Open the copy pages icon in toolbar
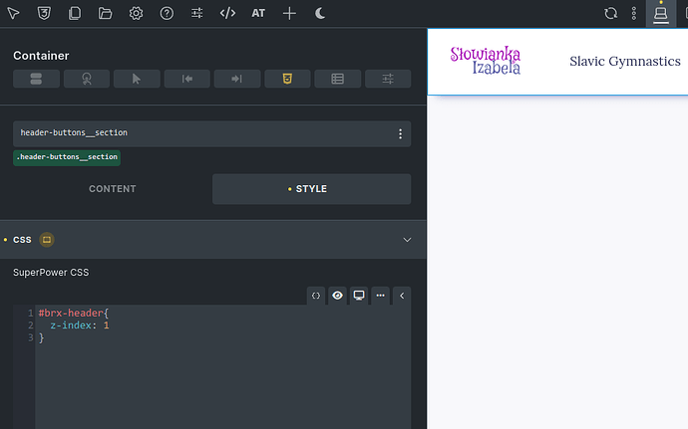 [x=75, y=13]
